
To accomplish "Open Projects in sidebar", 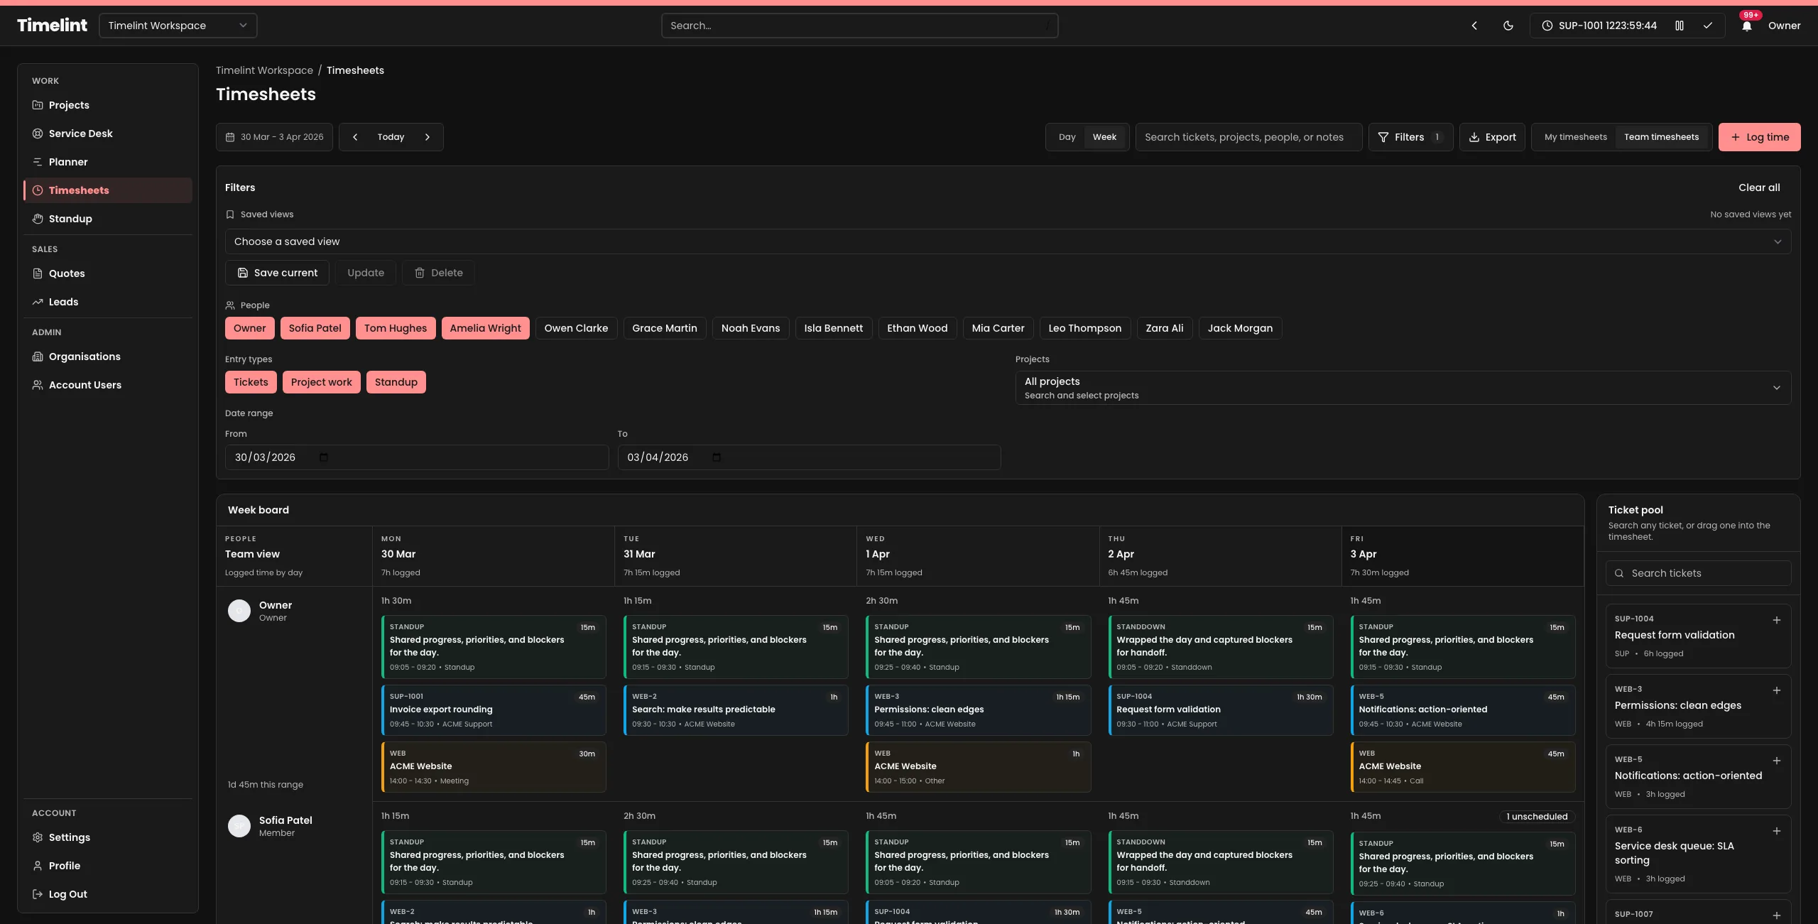I will point(108,105).
